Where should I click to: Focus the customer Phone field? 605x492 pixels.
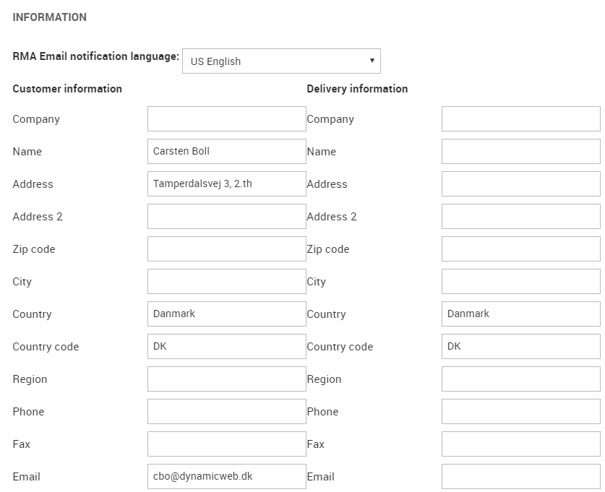pos(226,412)
